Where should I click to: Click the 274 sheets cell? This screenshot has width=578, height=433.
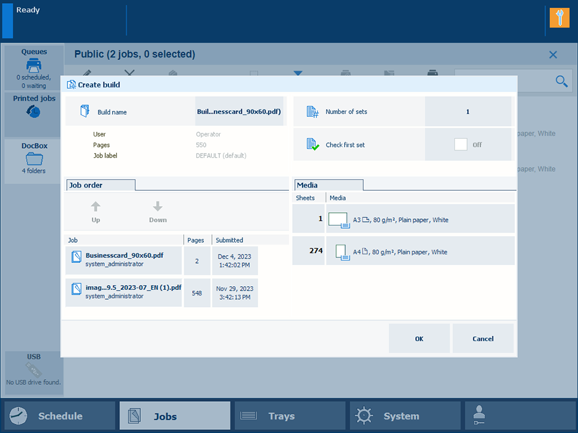pos(309,251)
